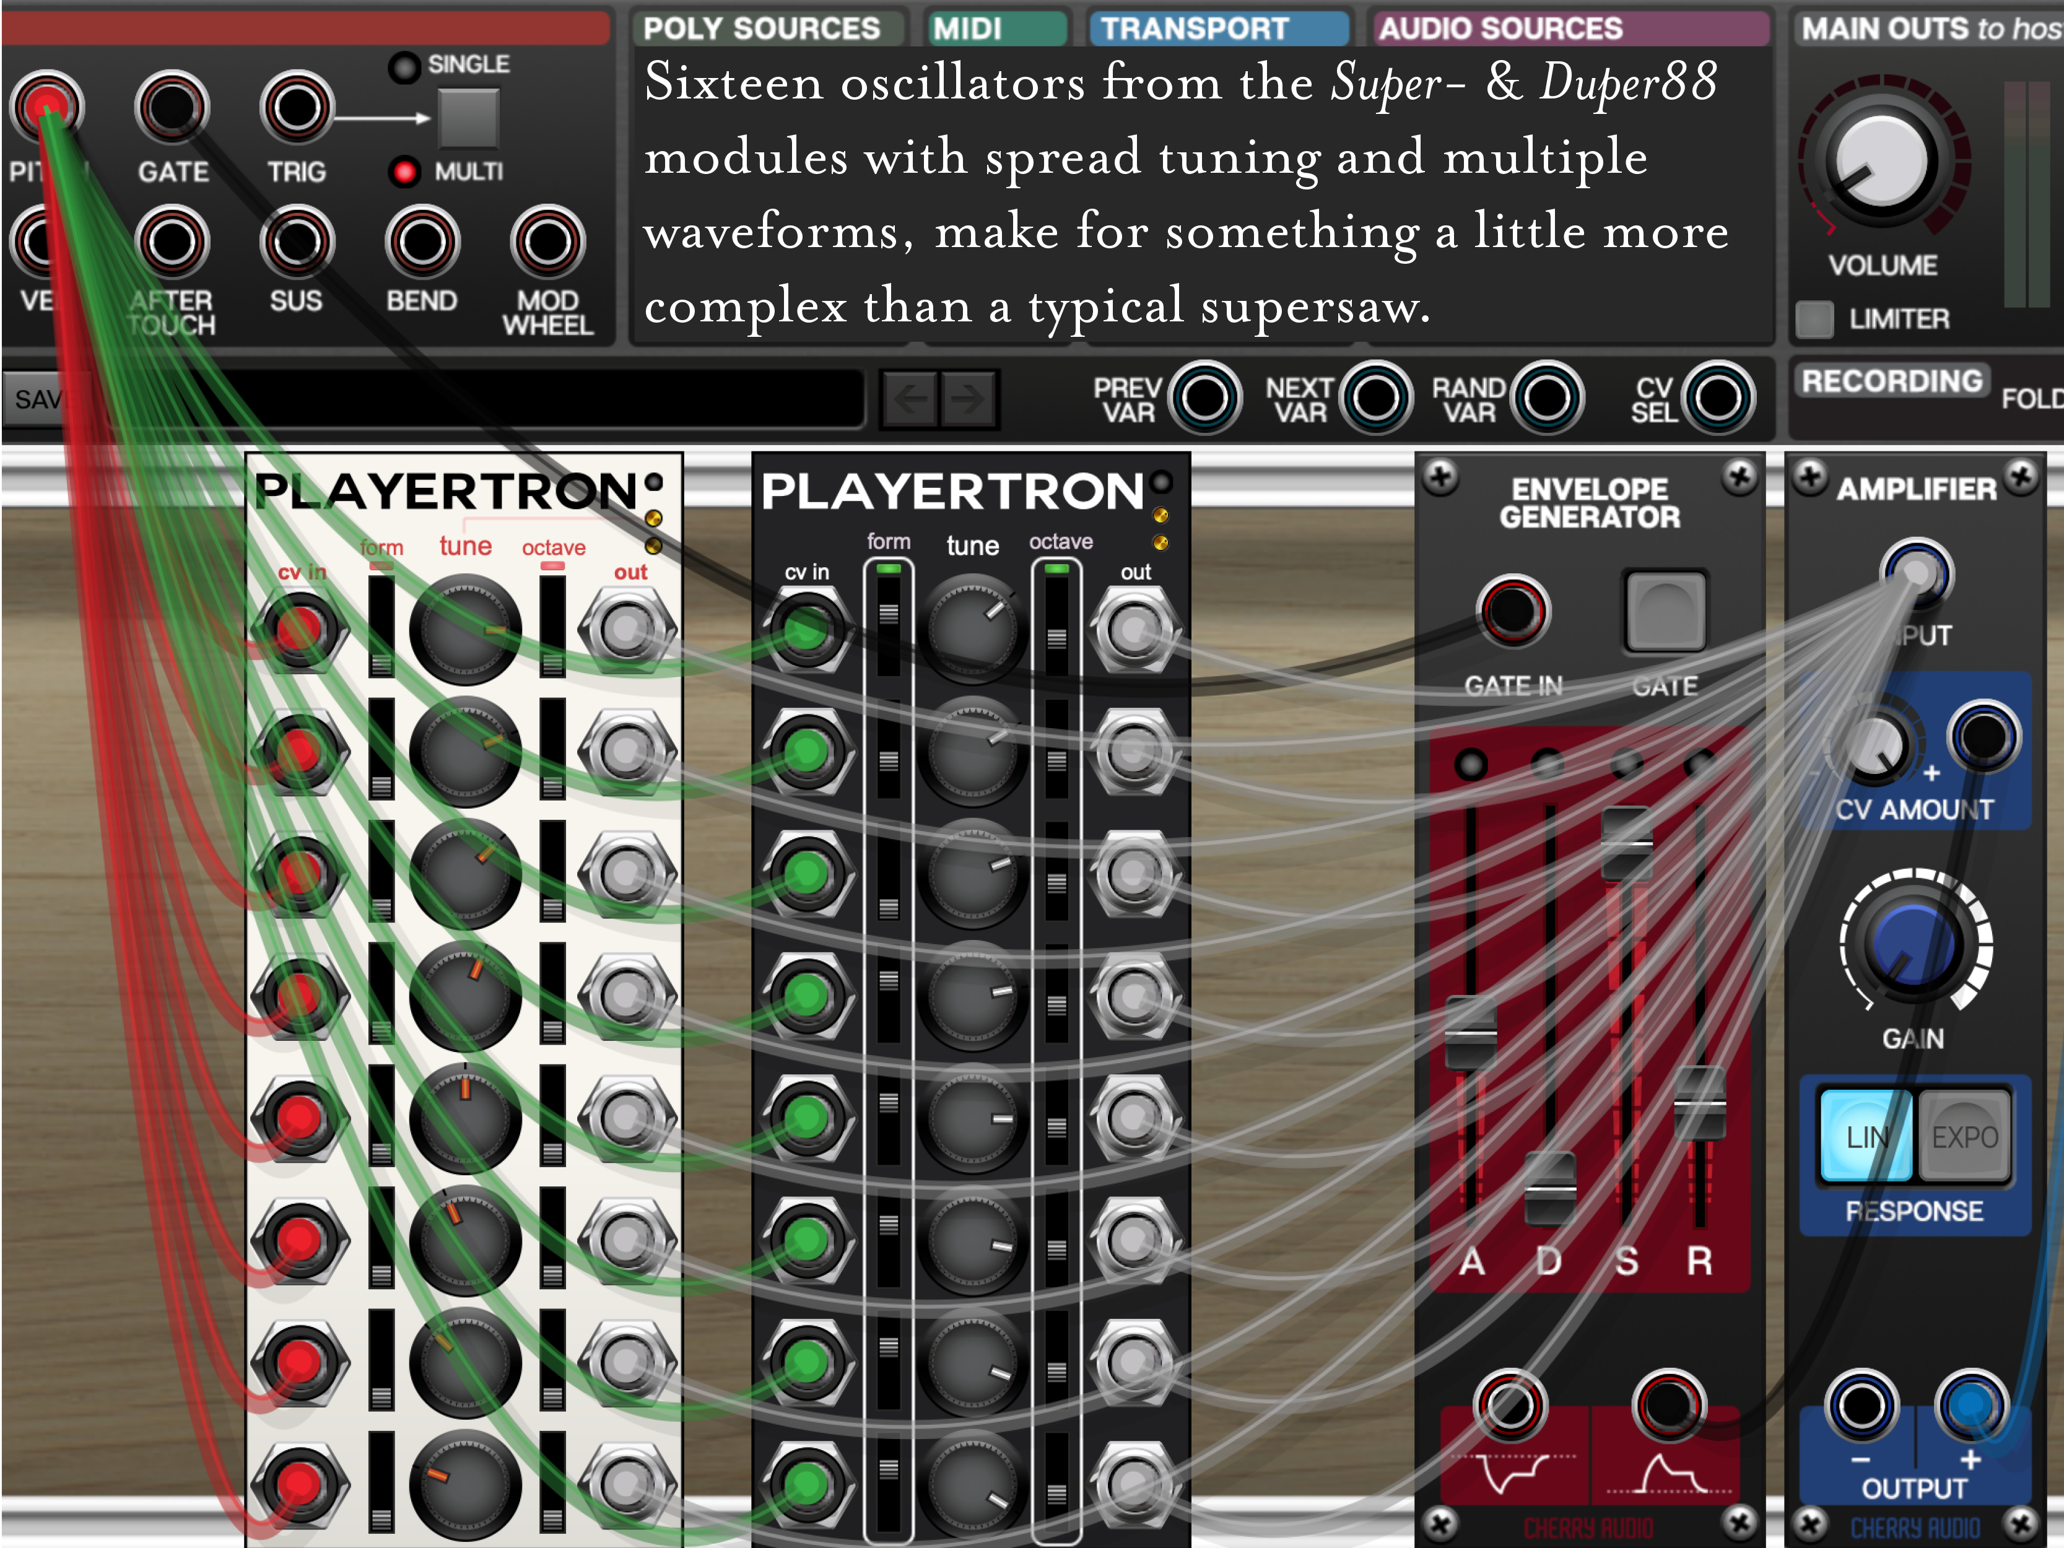Click the previous preset left arrow

[911, 400]
